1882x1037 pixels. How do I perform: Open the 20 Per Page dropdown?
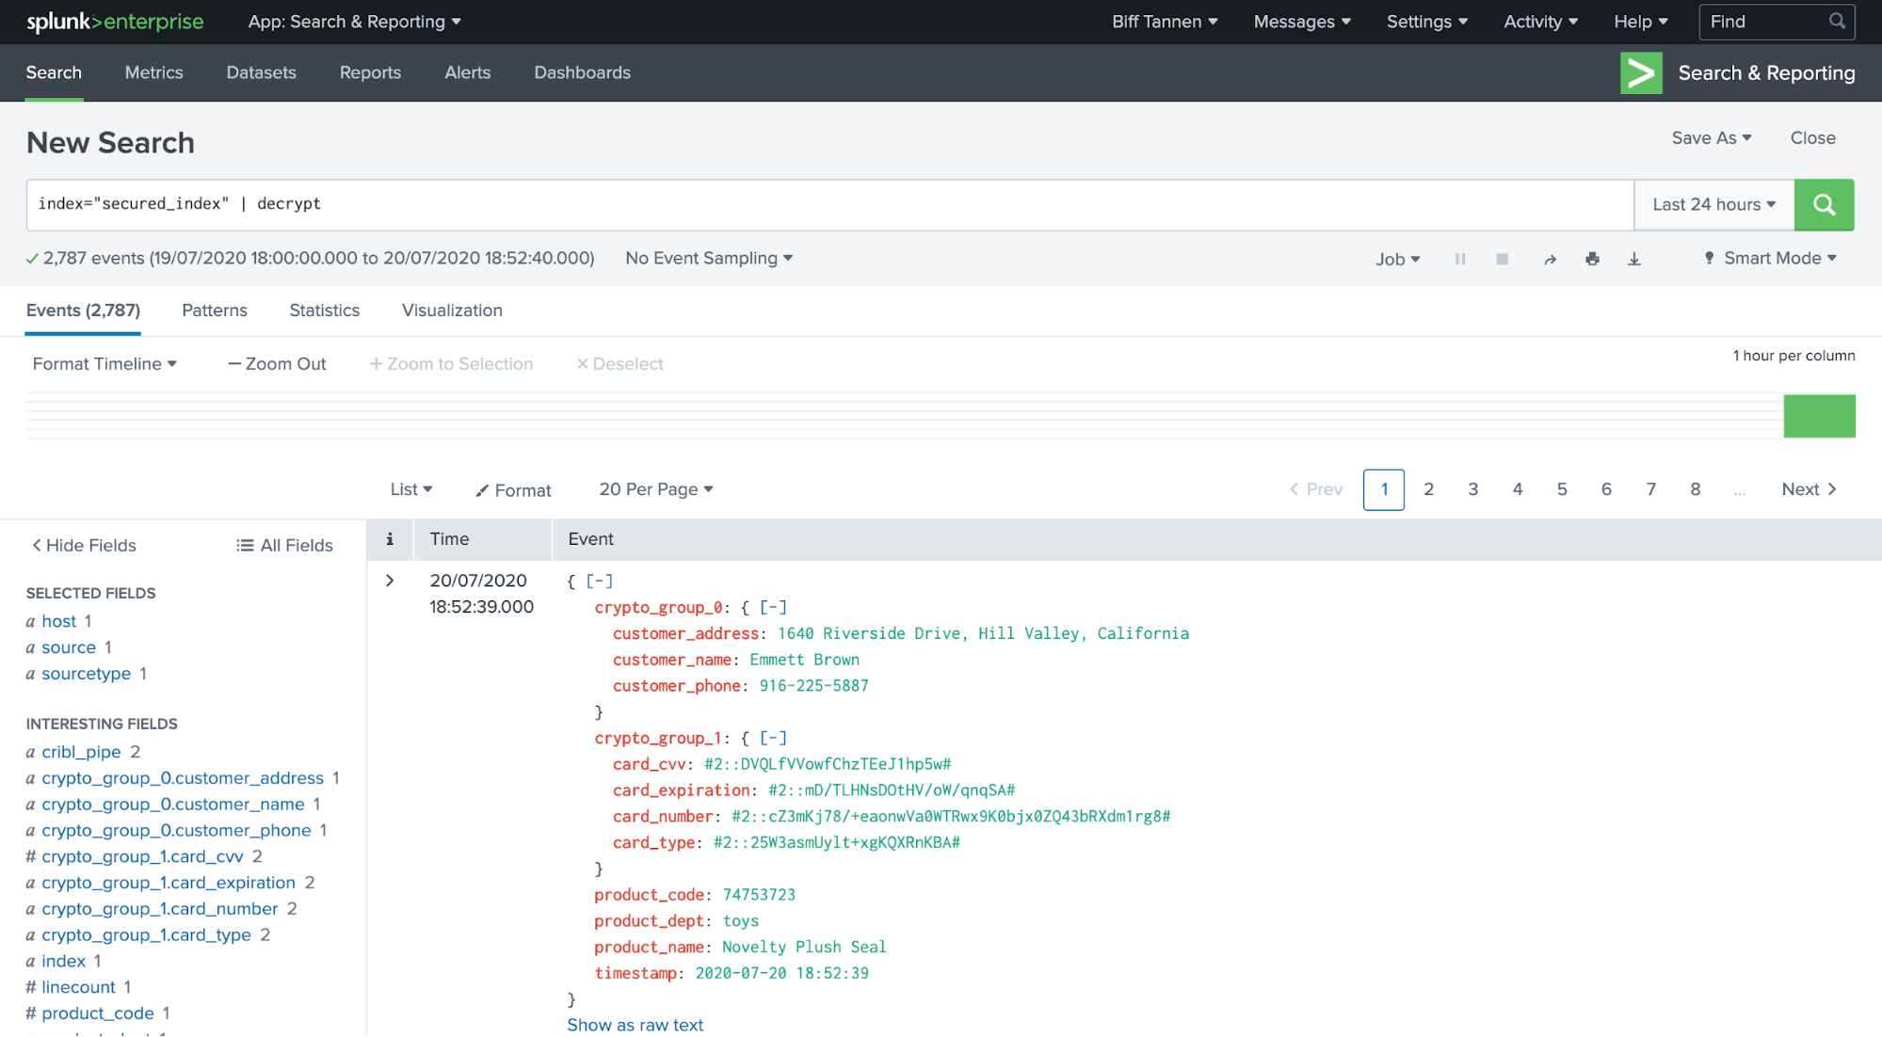[656, 489]
